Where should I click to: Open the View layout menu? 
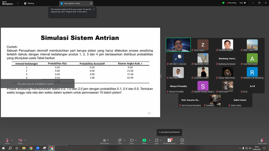point(243,3)
